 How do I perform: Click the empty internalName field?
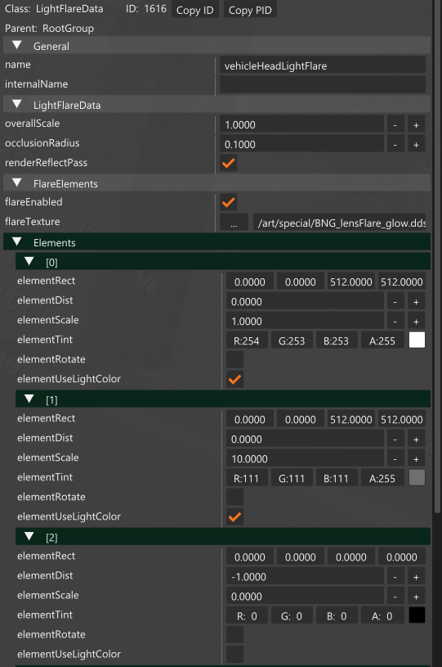click(x=322, y=84)
